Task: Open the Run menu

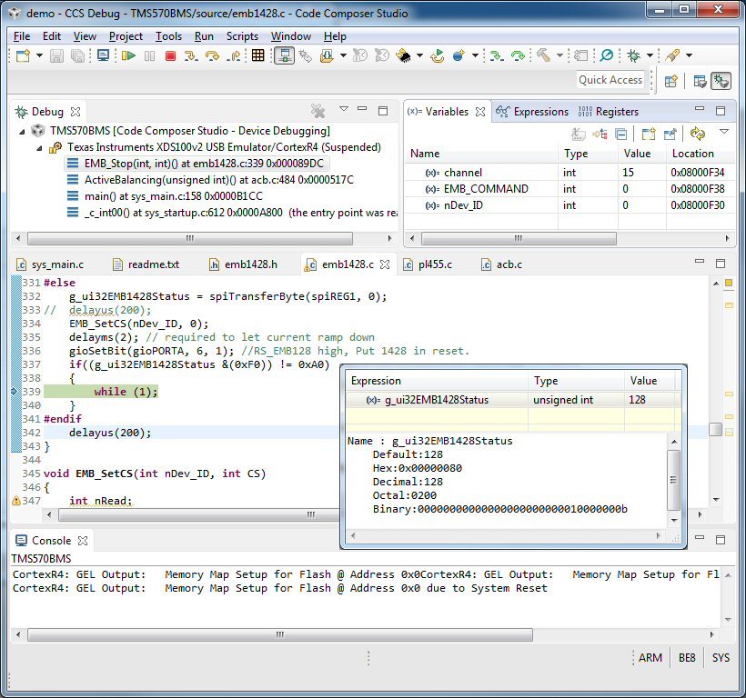Action: [204, 36]
